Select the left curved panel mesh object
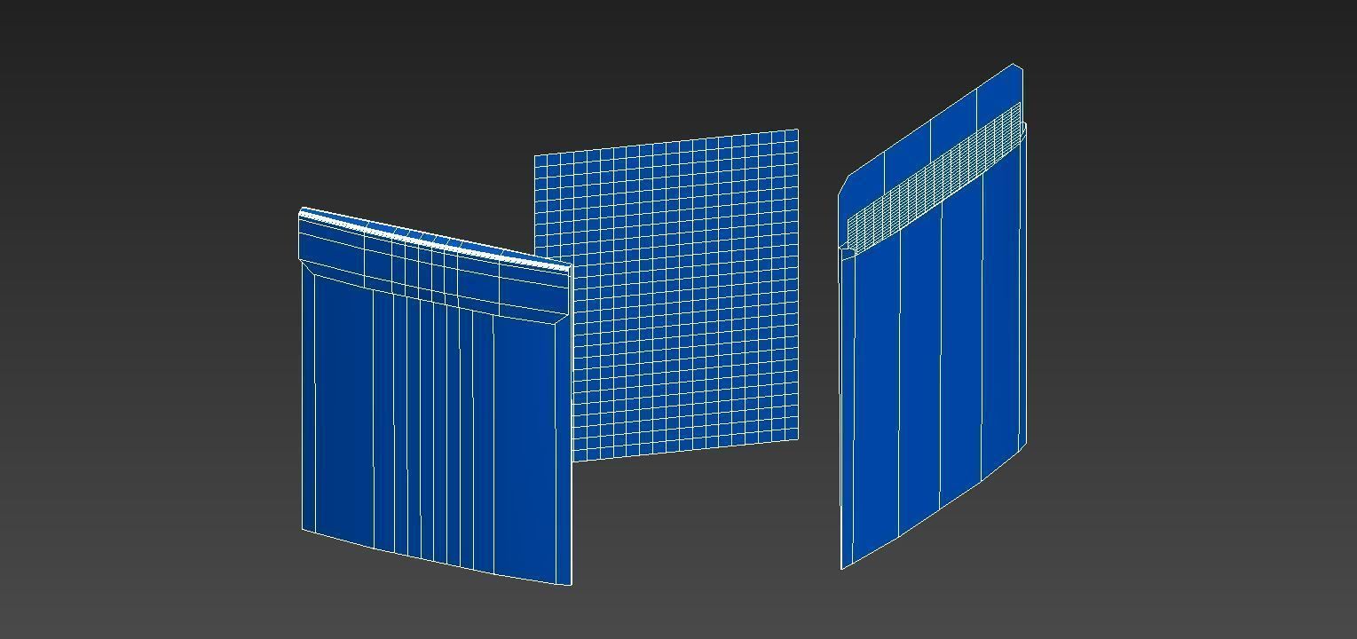 coord(436,396)
